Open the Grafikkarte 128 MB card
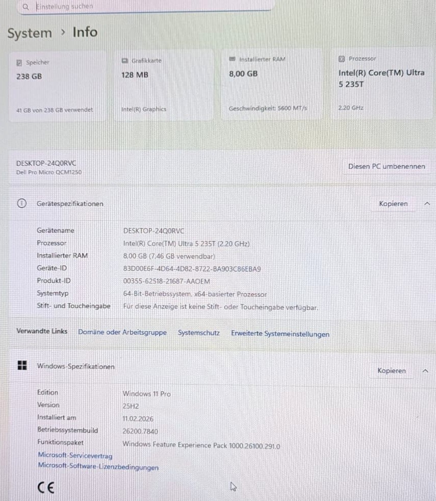This screenshot has height=501, width=436. tap(163, 85)
